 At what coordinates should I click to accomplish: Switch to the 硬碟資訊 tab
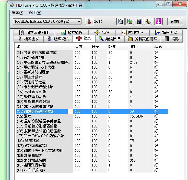[x=58, y=39]
